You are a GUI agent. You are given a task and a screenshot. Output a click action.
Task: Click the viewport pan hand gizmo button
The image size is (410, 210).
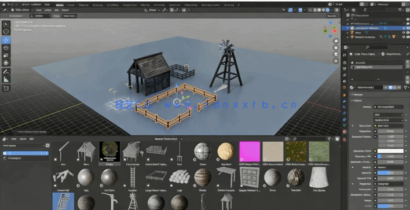coord(336,48)
